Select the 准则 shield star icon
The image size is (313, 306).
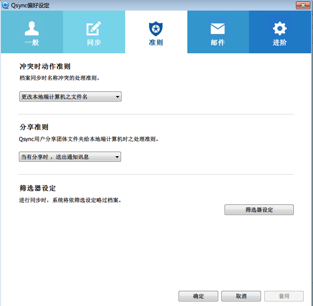coord(156,28)
